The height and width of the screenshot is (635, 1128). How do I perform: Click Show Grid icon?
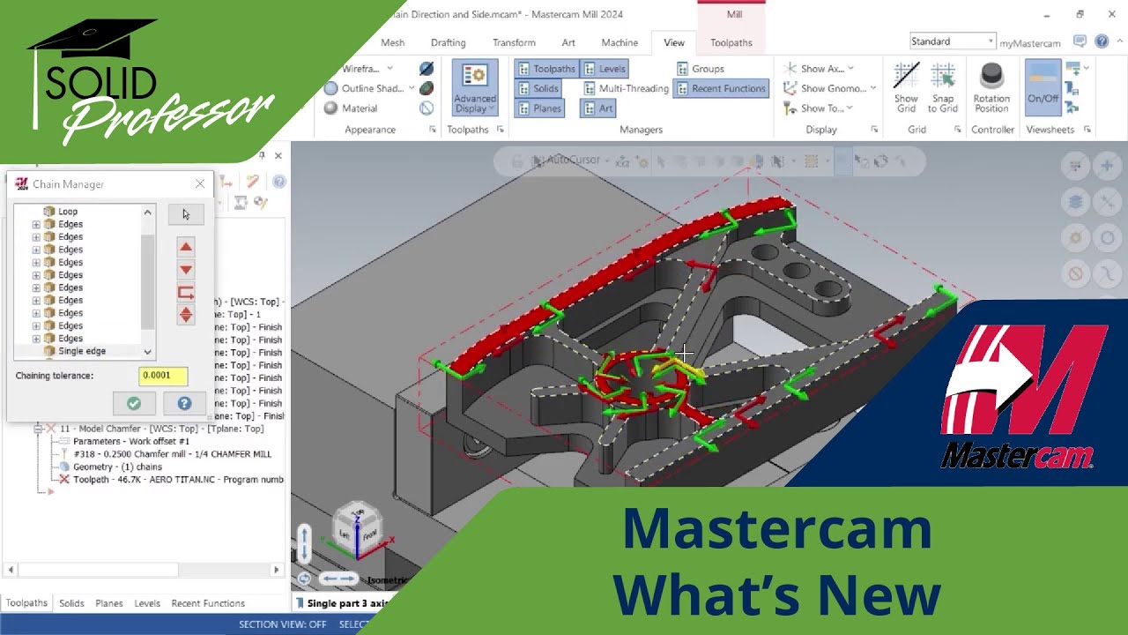click(x=906, y=87)
